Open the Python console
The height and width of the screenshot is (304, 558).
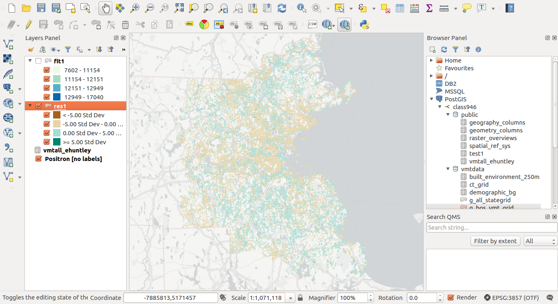(364, 25)
